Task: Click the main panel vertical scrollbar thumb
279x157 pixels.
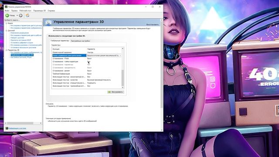Action: click(162, 65)
